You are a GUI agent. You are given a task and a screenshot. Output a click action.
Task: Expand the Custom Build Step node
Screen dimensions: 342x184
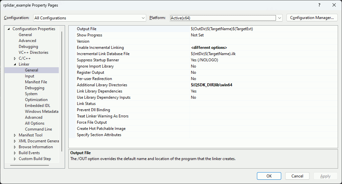(x=15, y=159)
